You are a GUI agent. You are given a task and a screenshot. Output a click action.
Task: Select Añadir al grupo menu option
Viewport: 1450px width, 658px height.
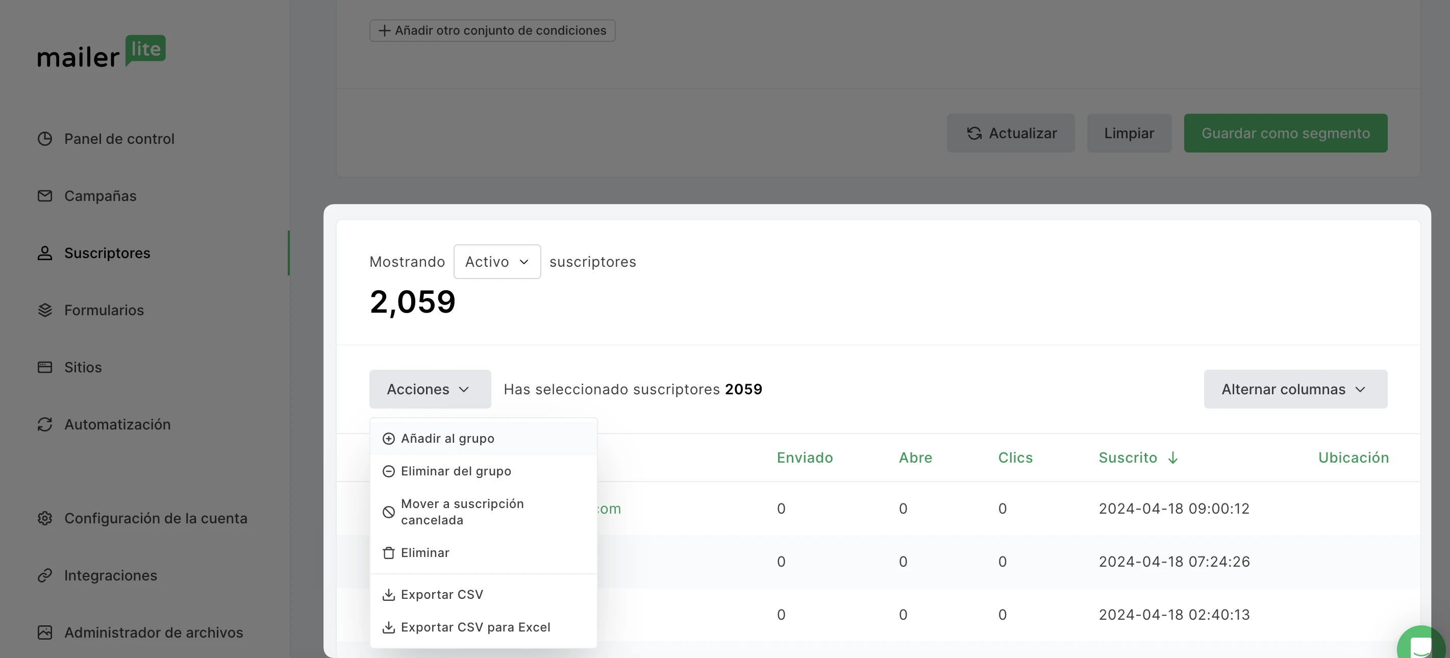447,439
